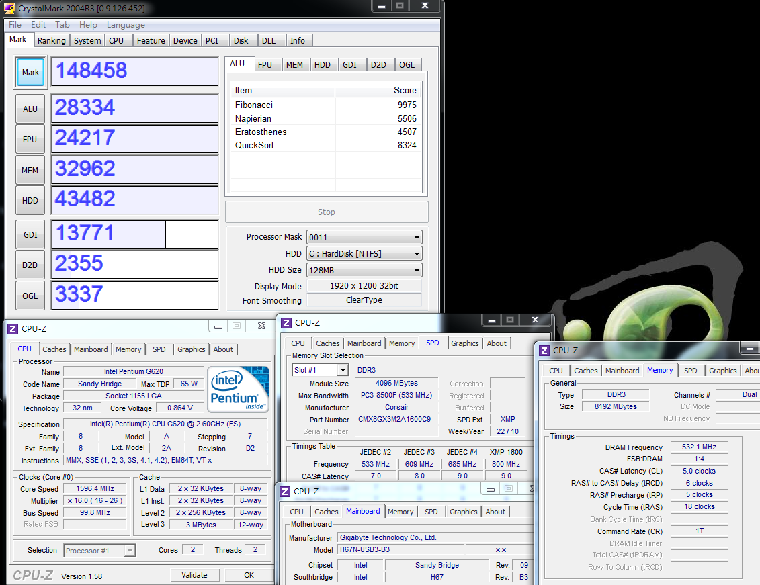Expand the Slot #1 memory slot dropdown

321,371
